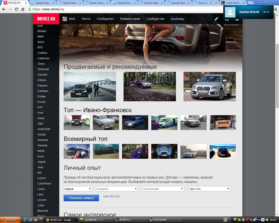Click the Internet Explorer quick launch icon
This screenshot has height=223, width=279.
coord(25,220)
